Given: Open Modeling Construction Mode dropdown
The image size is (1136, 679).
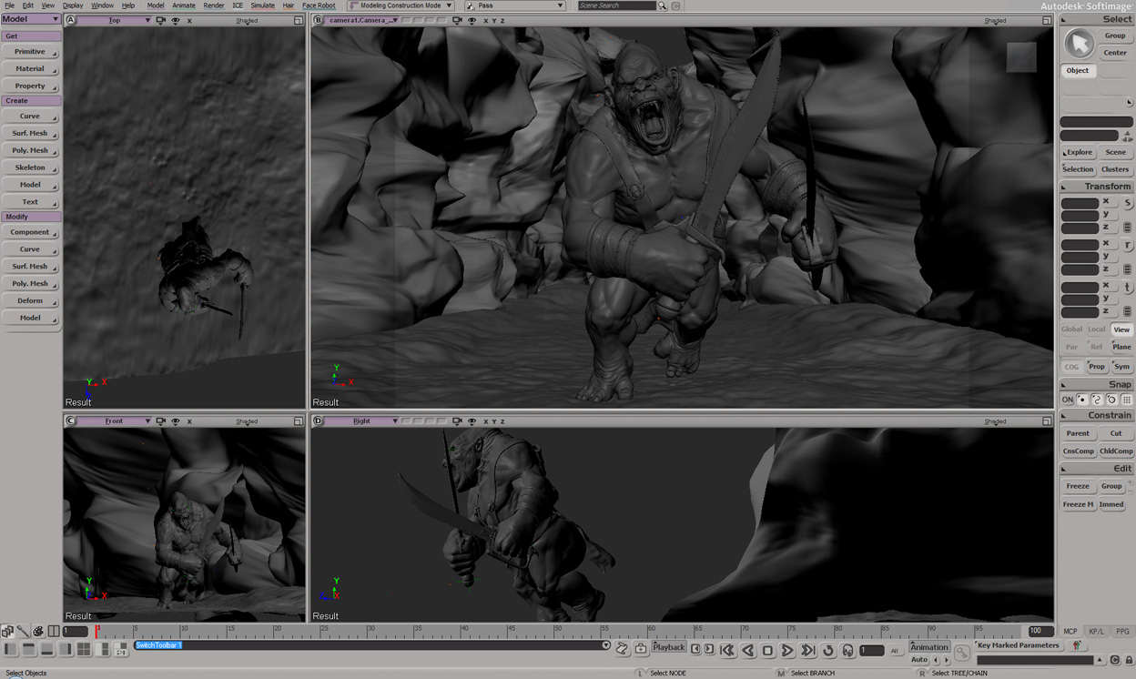Looking at the screenshot, I should 401,5.
